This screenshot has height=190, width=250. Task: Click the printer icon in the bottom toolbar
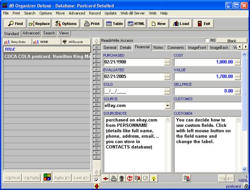pyautogui.click(x=114, y=178)
